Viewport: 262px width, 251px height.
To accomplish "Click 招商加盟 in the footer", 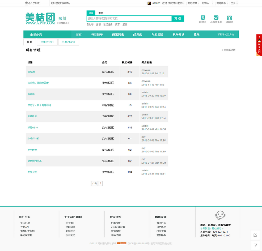I will [116, 223].
